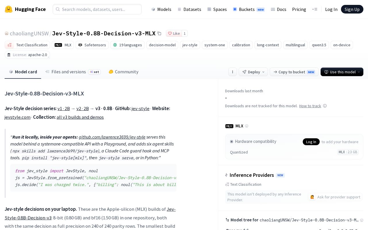
Task: Open Spaces in top navigation
Action: coord(217,9)
